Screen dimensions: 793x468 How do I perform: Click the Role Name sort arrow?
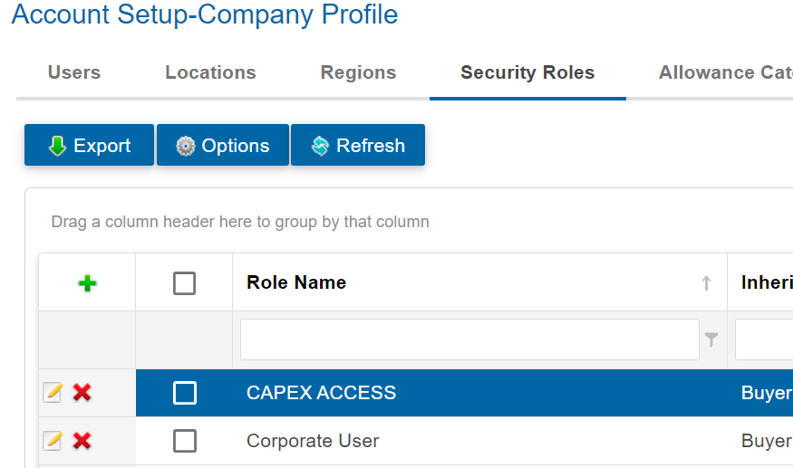click(x=706, y=283)
